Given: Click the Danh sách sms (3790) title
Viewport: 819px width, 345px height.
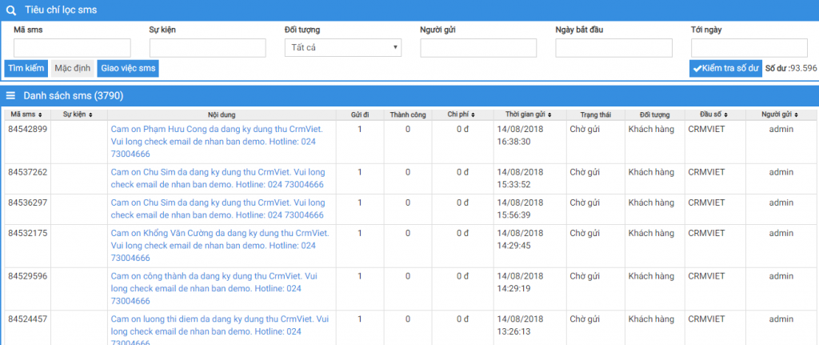Looking at the screenshot, I should pyautogui.click(x=73, y=96).
